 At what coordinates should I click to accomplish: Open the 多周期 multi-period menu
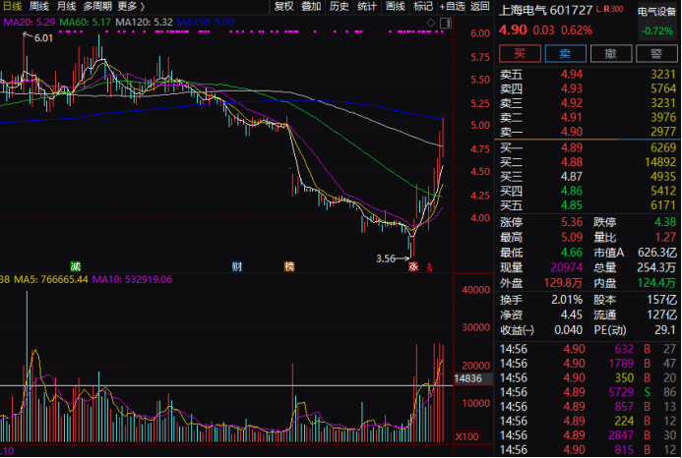coord(96,6)
